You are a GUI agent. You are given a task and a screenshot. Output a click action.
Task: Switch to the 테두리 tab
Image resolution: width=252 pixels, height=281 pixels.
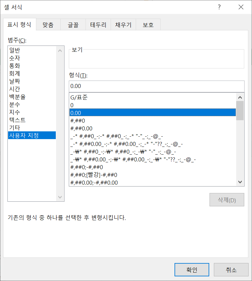point(98,25)
